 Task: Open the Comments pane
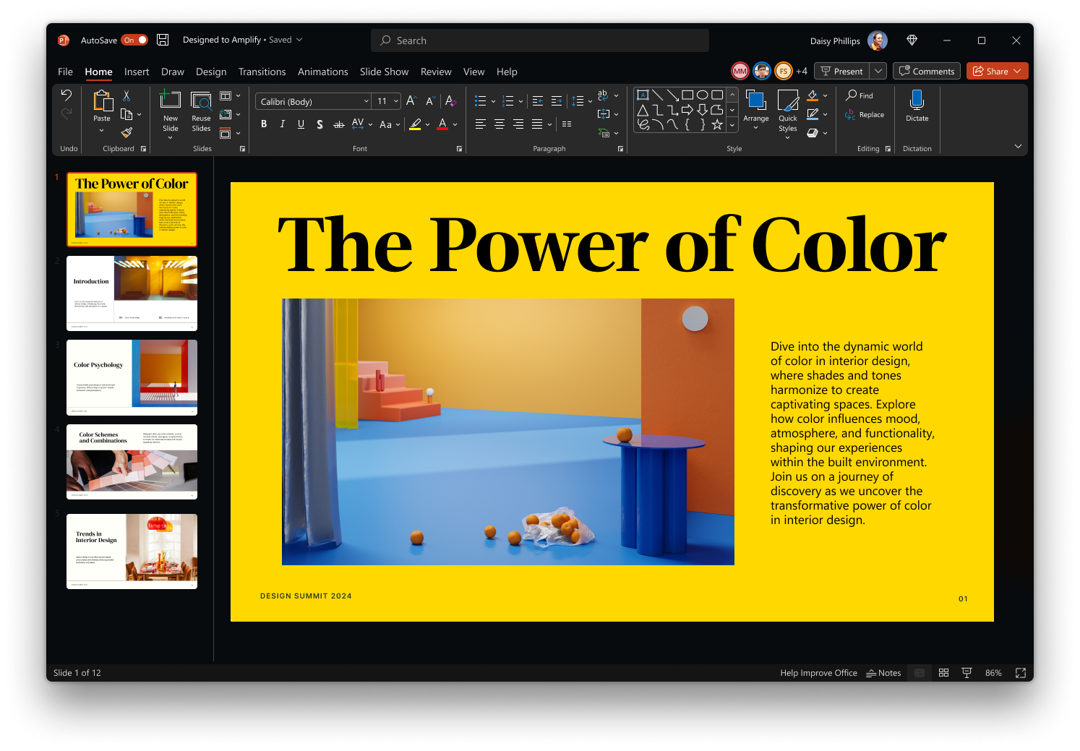pos(927,71)
